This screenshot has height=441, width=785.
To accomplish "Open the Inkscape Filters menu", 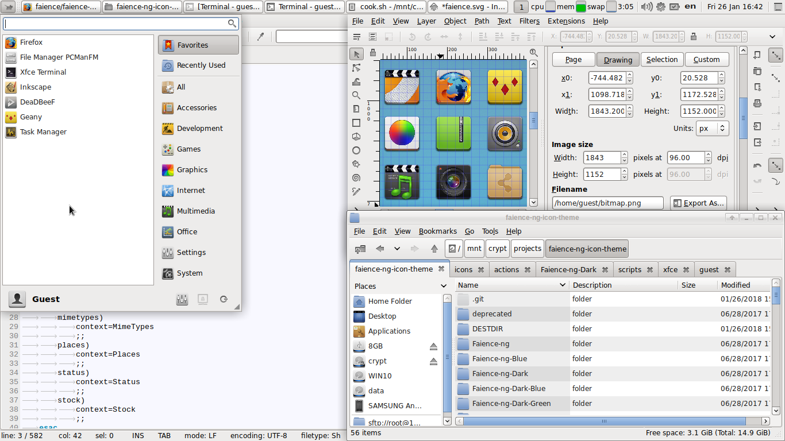I will click(x=529, y=21).
